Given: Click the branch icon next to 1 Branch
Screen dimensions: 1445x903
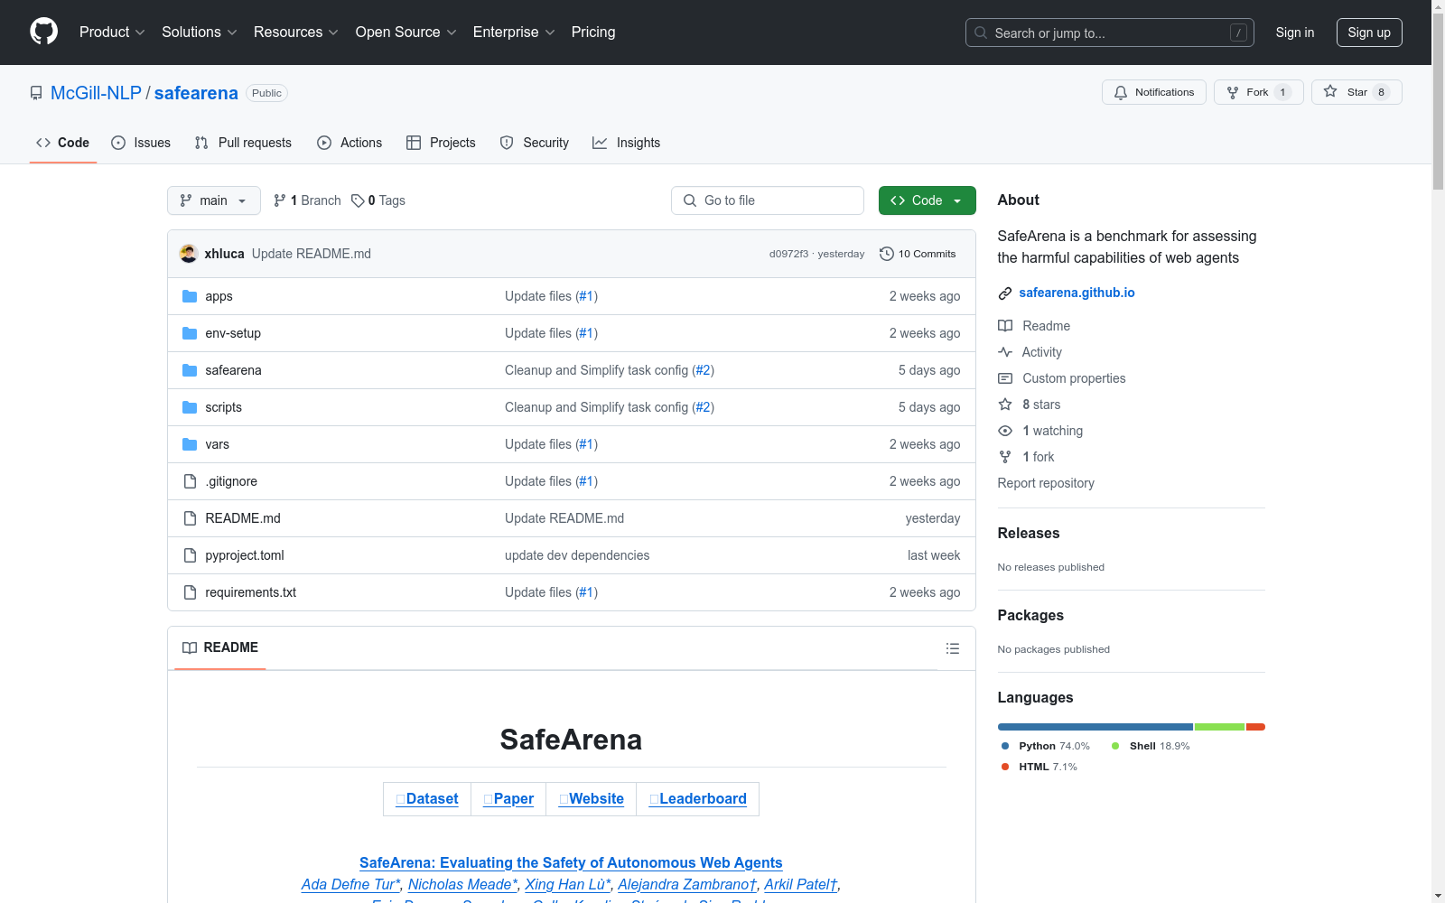Looking at the screenshot, I should pos(280,200).
